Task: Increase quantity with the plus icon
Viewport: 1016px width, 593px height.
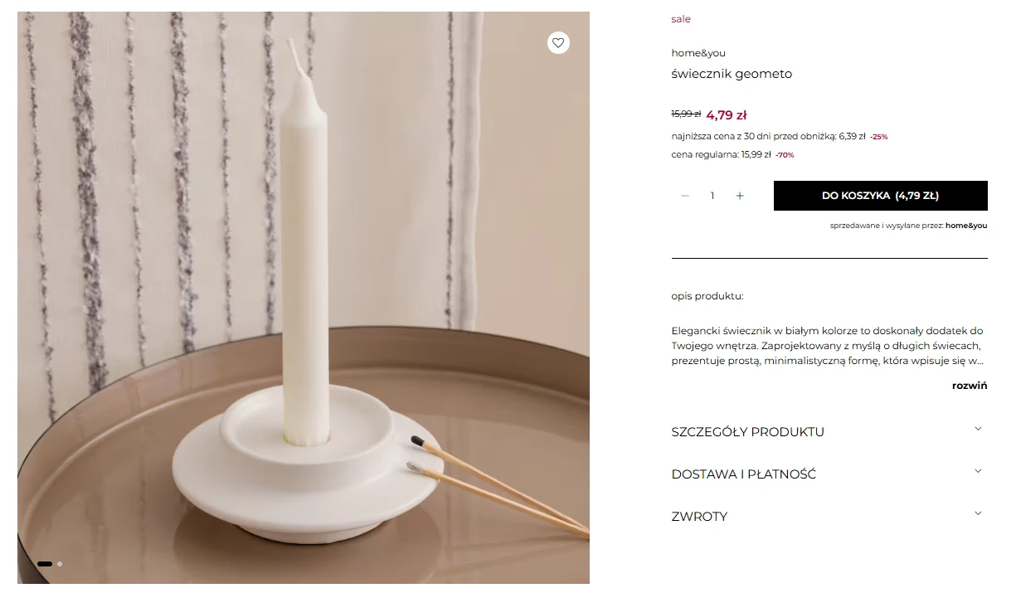Action: pos(740,196)
